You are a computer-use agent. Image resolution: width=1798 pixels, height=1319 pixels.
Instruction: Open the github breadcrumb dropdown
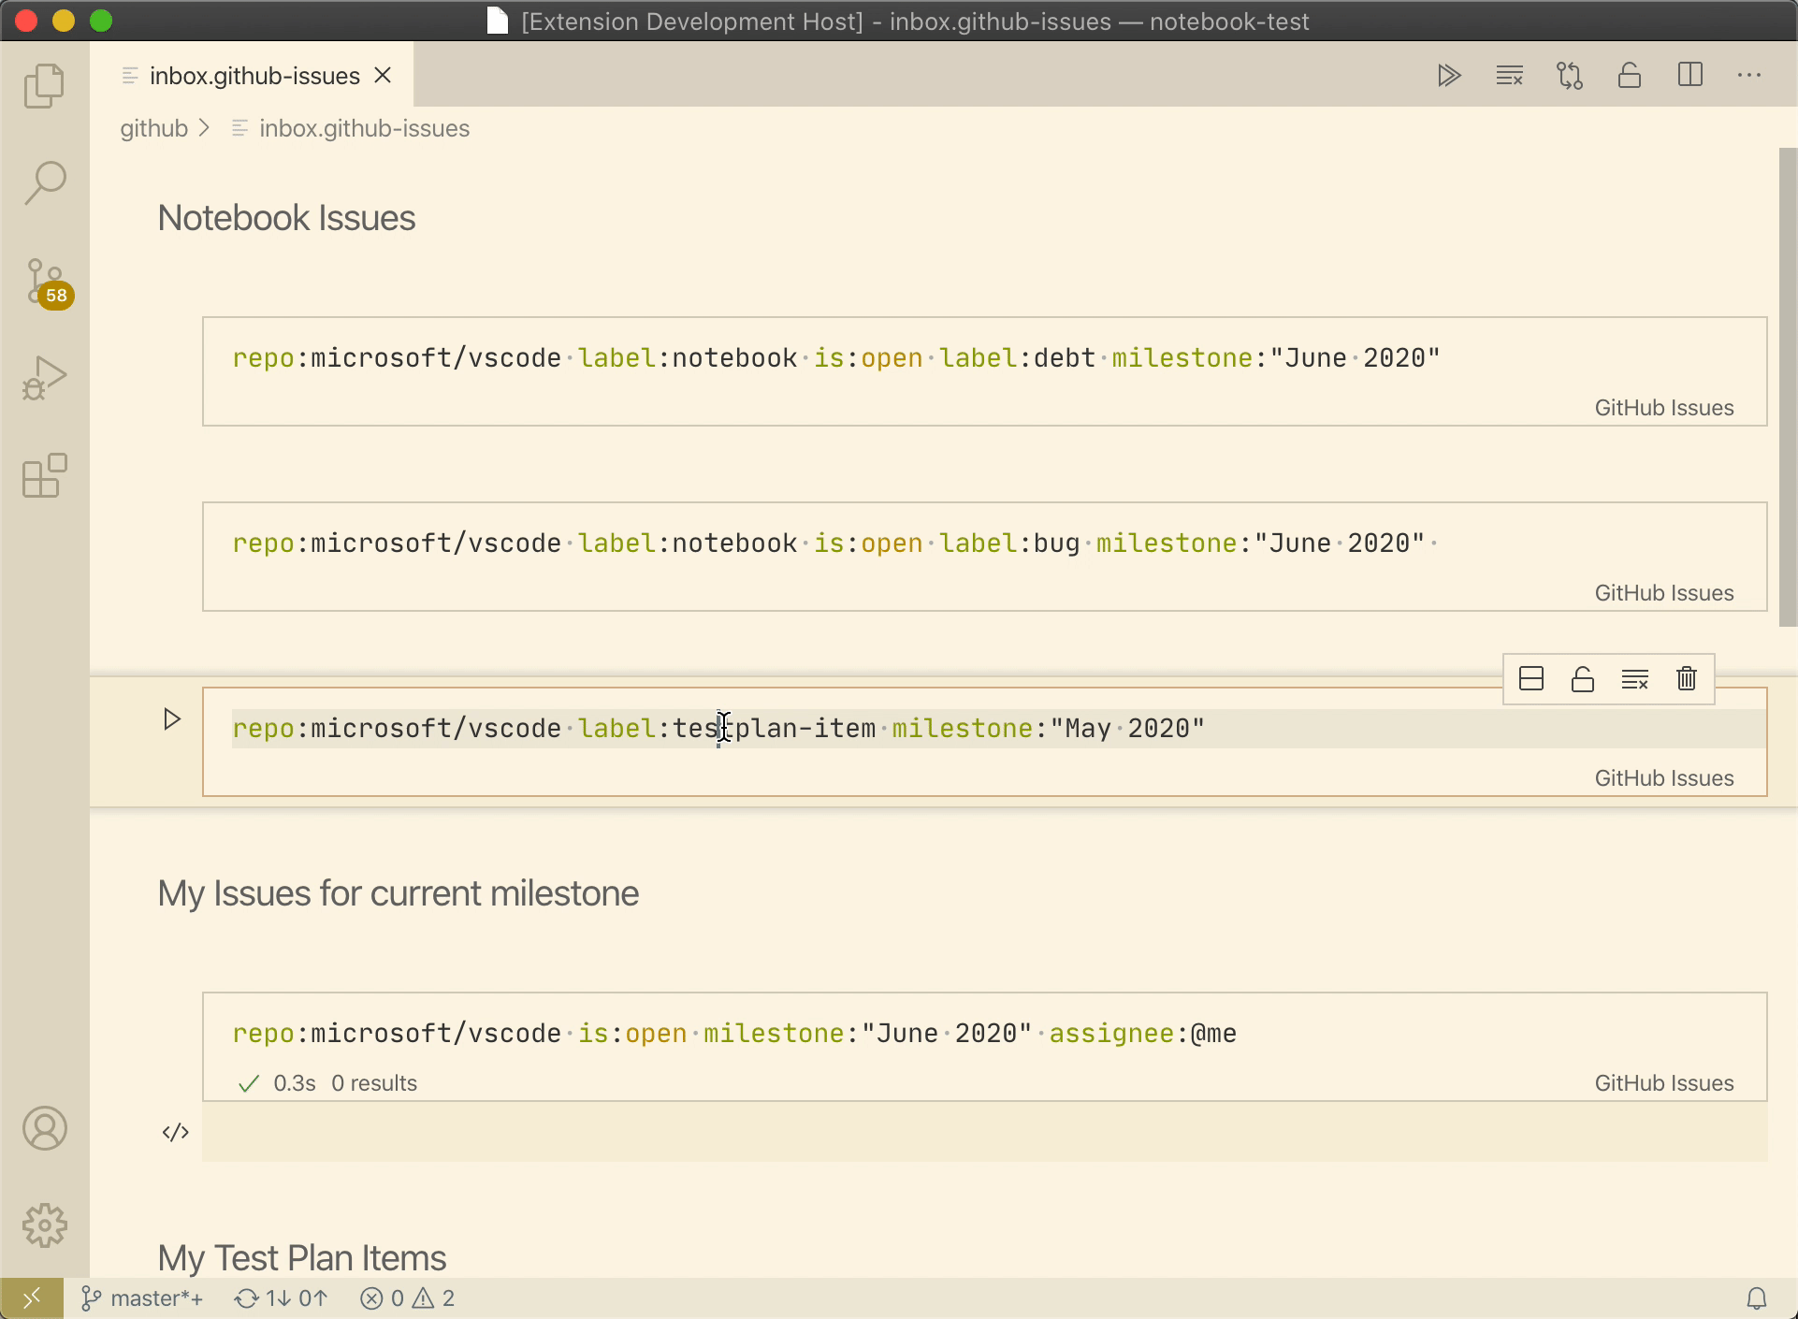pyautogui.click(x=152, y=128)
